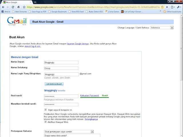Click the 'bloggingly tersedia' availability text

(x=55, y=90)
